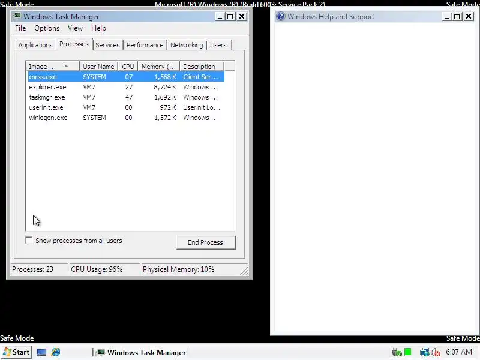
Task: Sort by User Name column header
Action: tap(98, 67)
